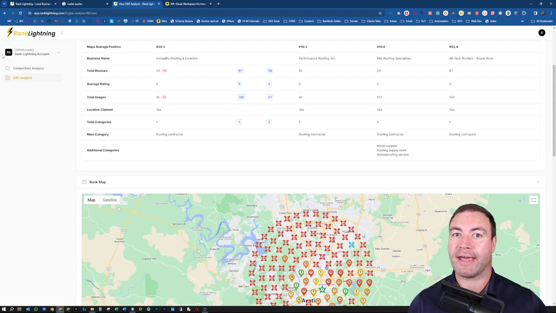Screen dimensions: 556x313
Task: Open a new browser tab
Action: [218, 4]
